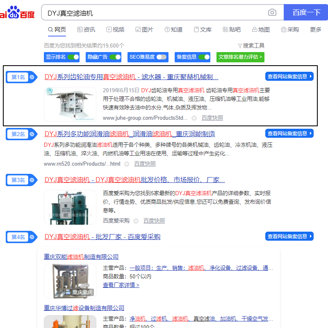Expand dropdown arrow next to juhe-group URL

(x=194, y=118)
